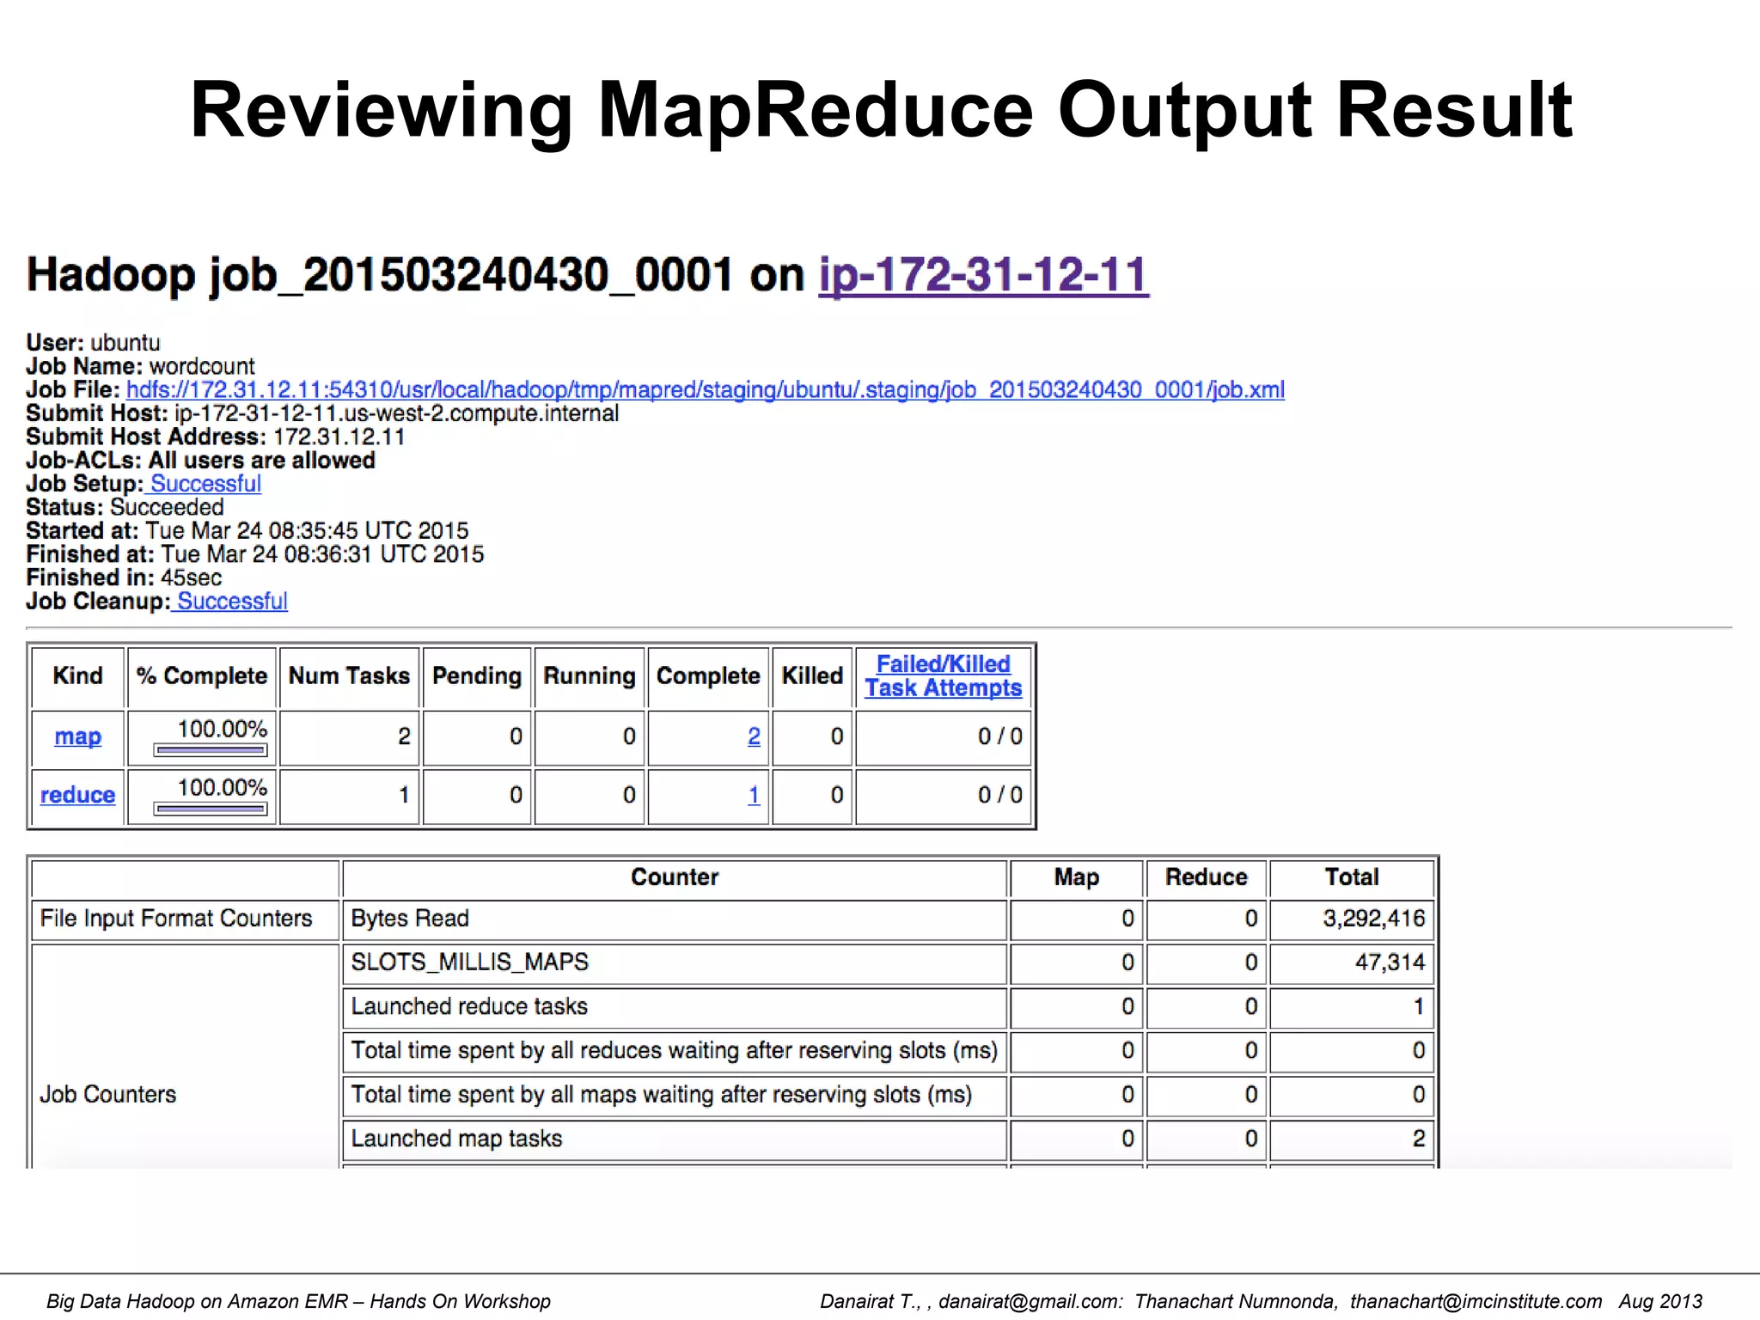The height and width of the screenshot is (1320, 1760).
Task: Click the reduce row '0 / 0' attempts cell
Action: point(943,795)
